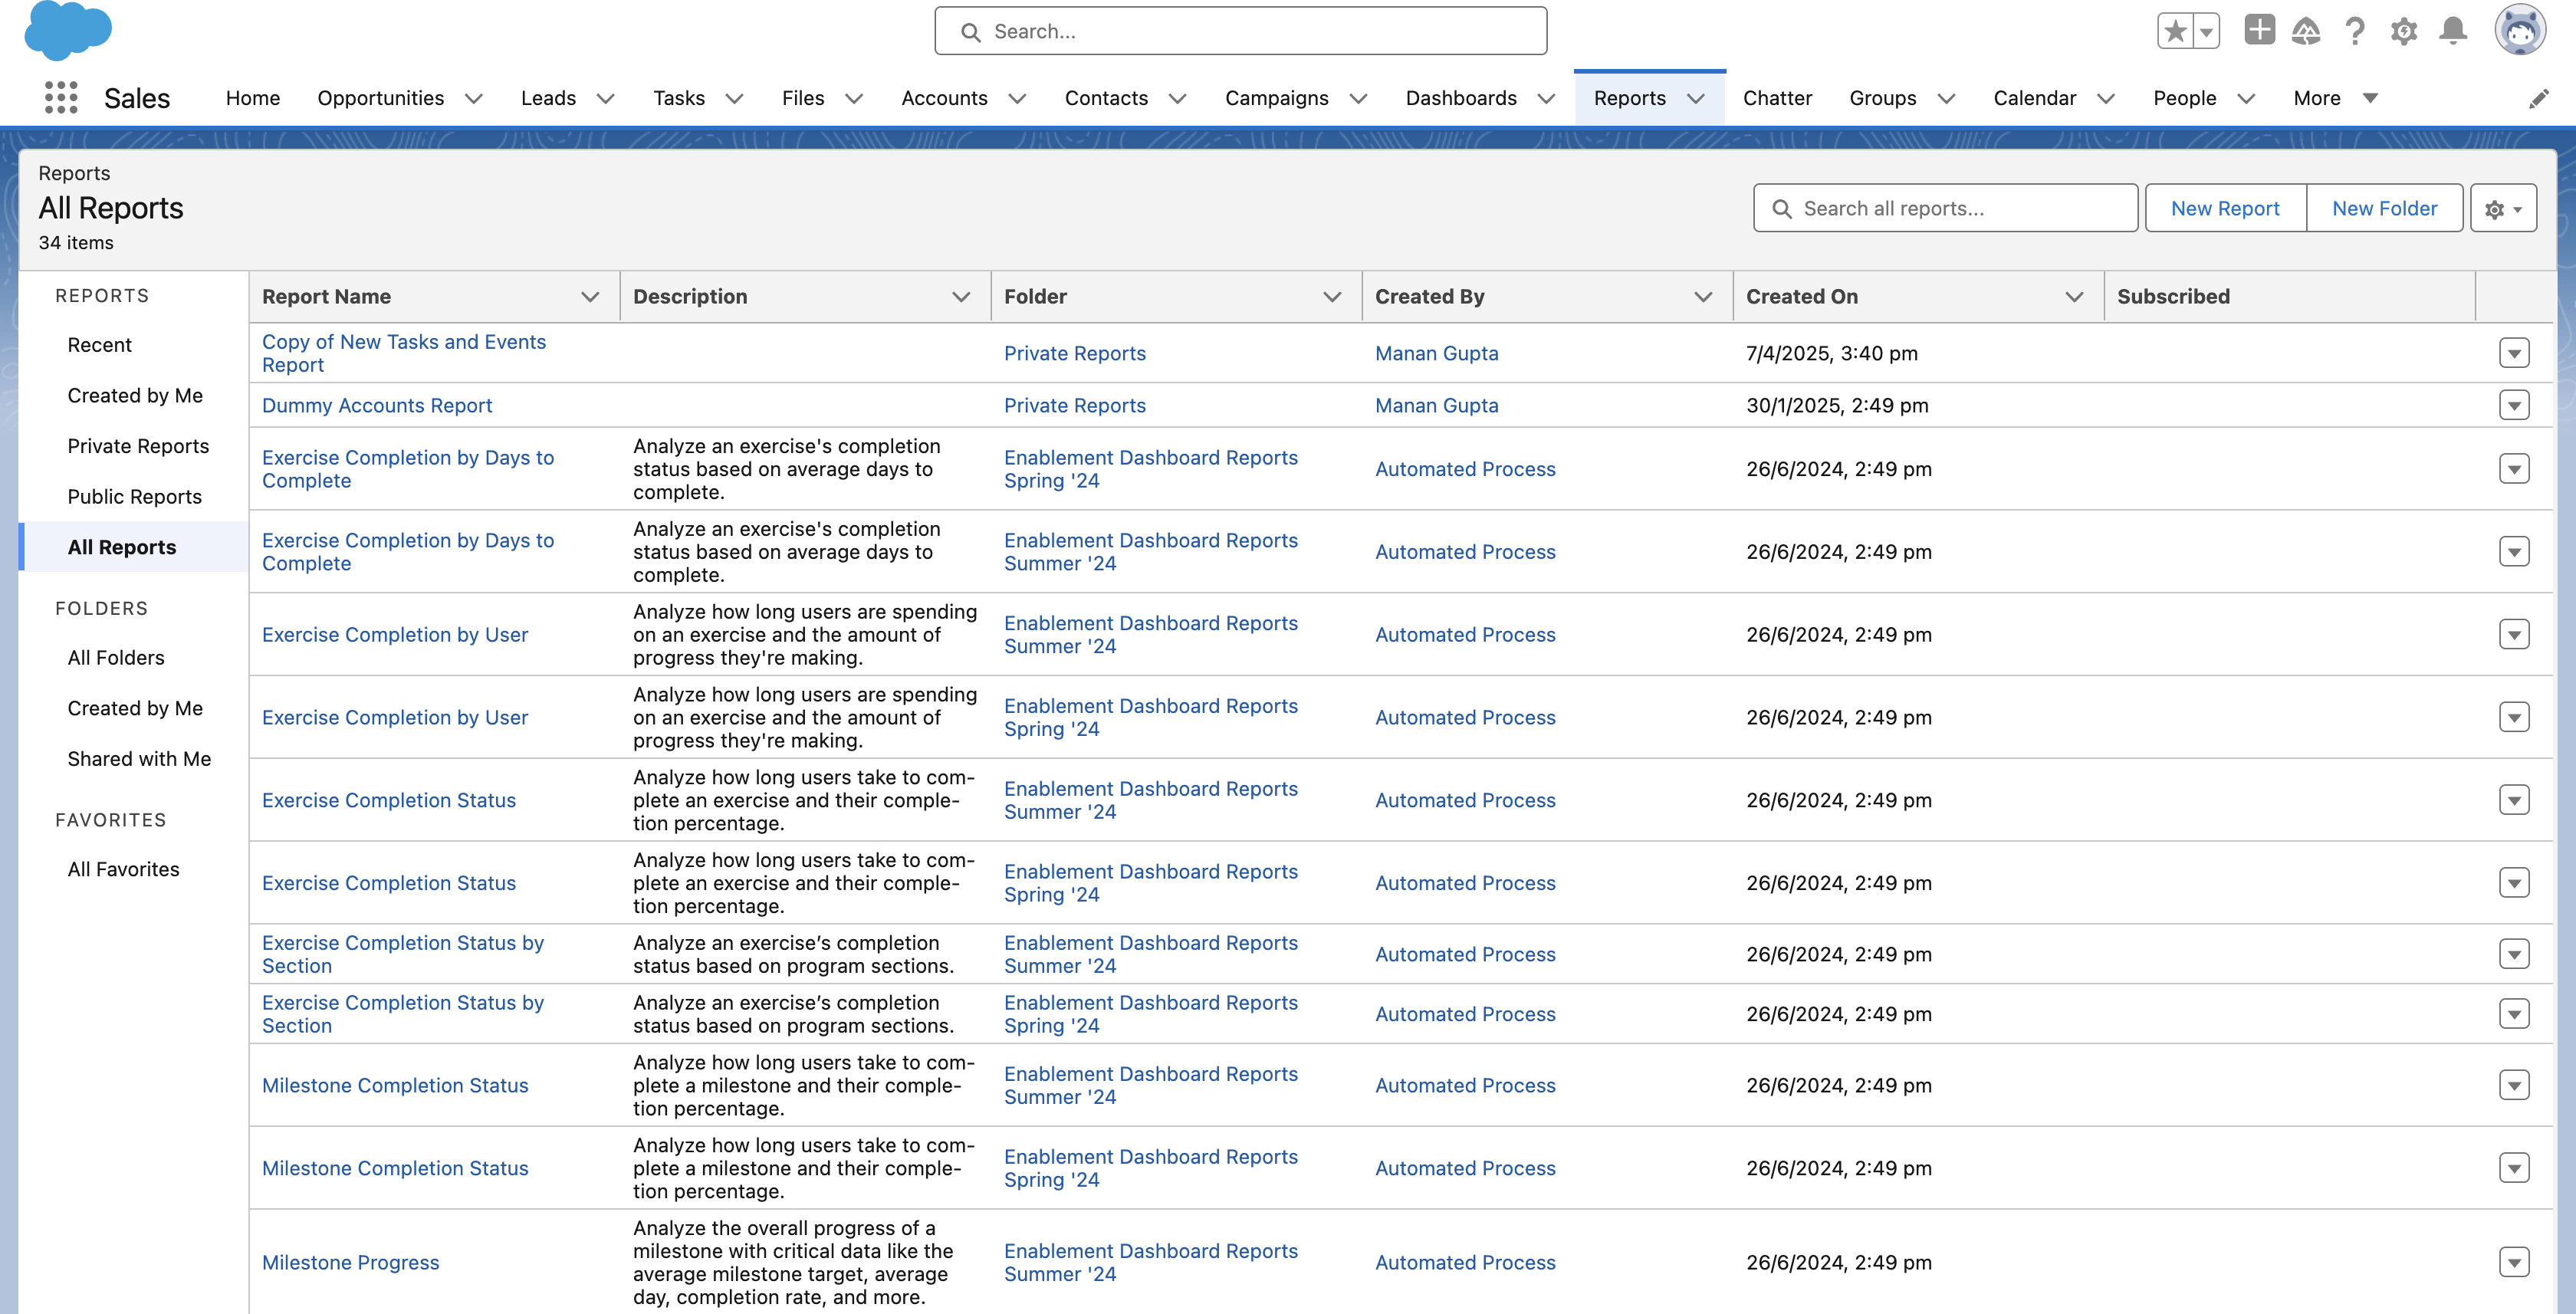Open the Trailhead guidance icon
The image size is (2576, 1314).
click(x=2306, y=31)
